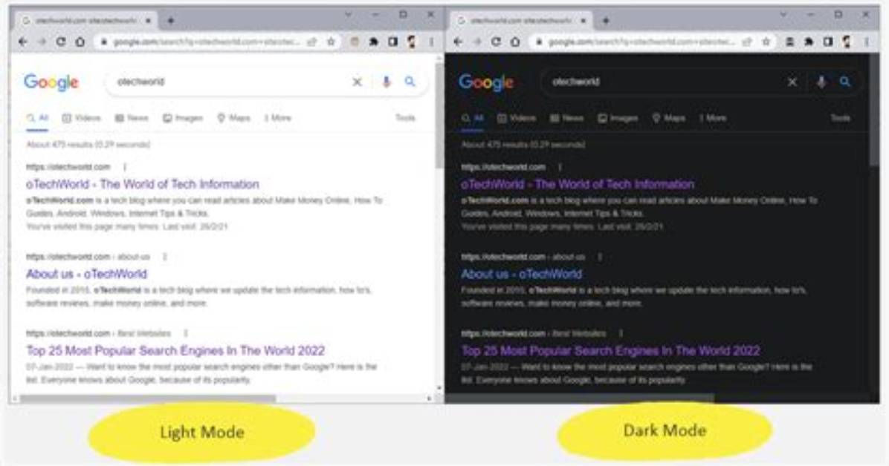Open About us - oTechWorld link, light mode
This screenshot has height=466, width=889.
(87, 274)
